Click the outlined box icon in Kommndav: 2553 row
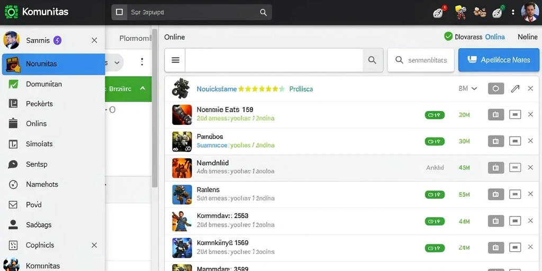This screenshot has width=542, height=271. coord(515,221)
